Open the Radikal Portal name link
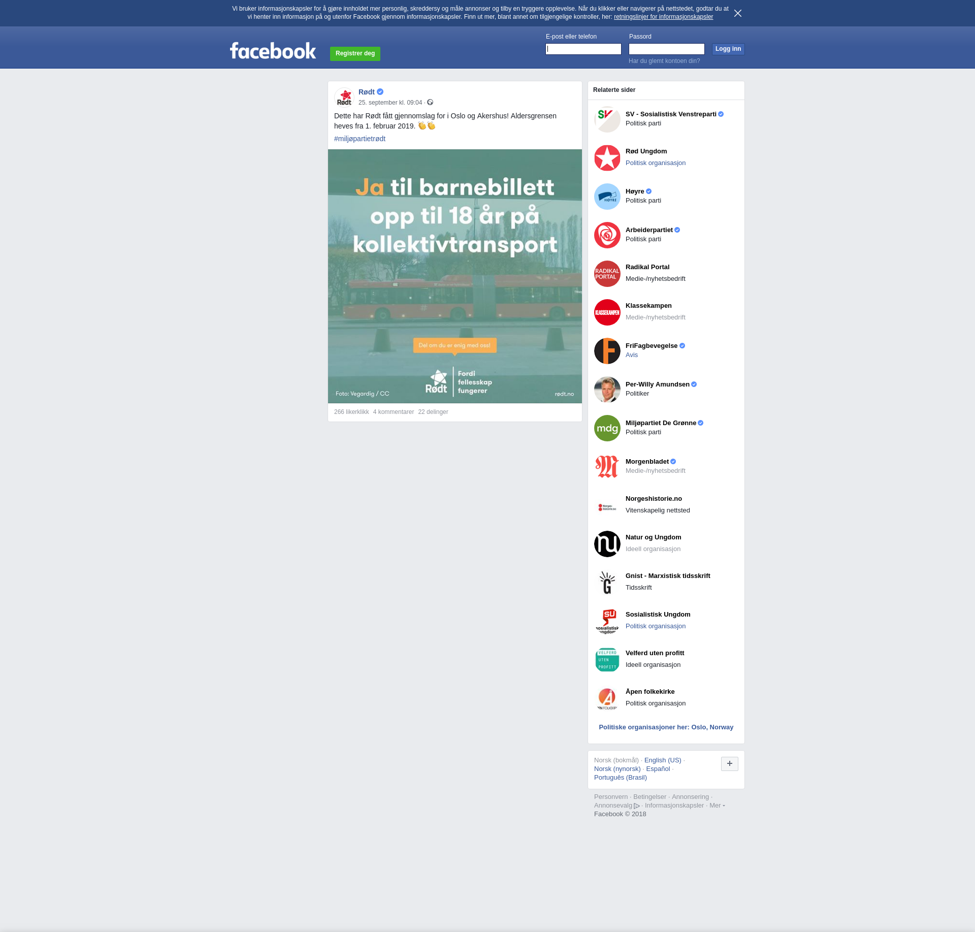Viewport: 975px width, 932px height. [x=647, y=267]
